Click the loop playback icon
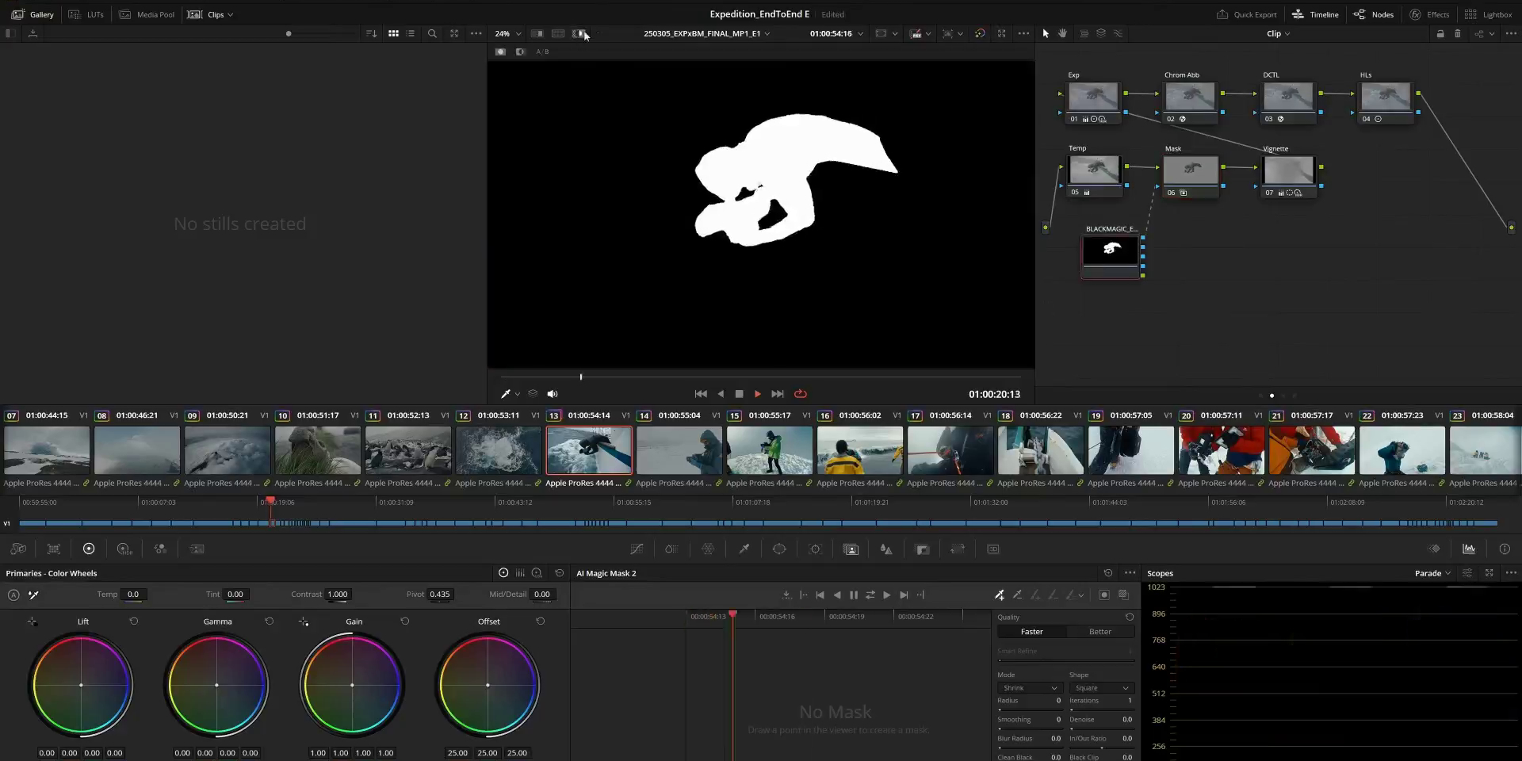Image resolution: width=1522 pixels, height=761 pixels. (801, 394)
